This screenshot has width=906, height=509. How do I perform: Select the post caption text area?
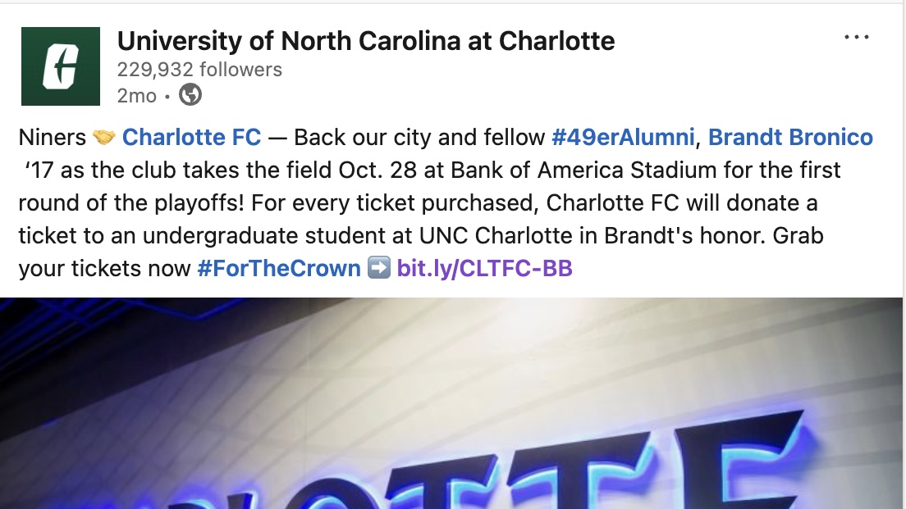410,202
